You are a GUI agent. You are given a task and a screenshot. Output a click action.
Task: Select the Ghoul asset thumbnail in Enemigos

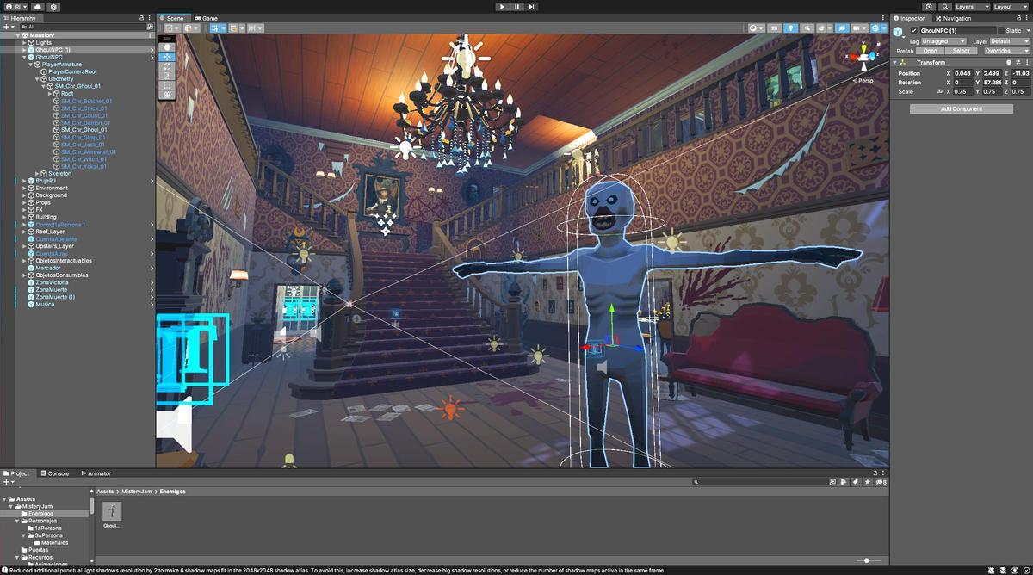tap(112, 512)
